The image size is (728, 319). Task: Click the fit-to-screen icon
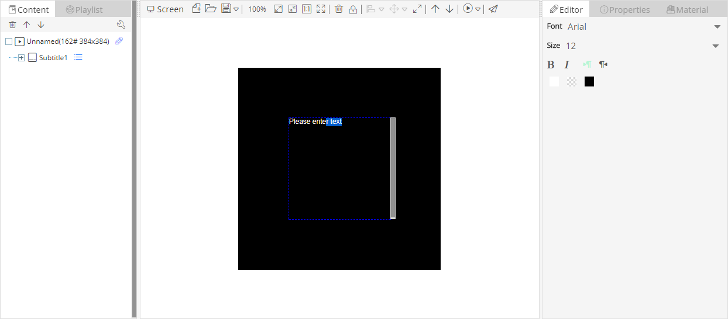[x=321, y=9]
